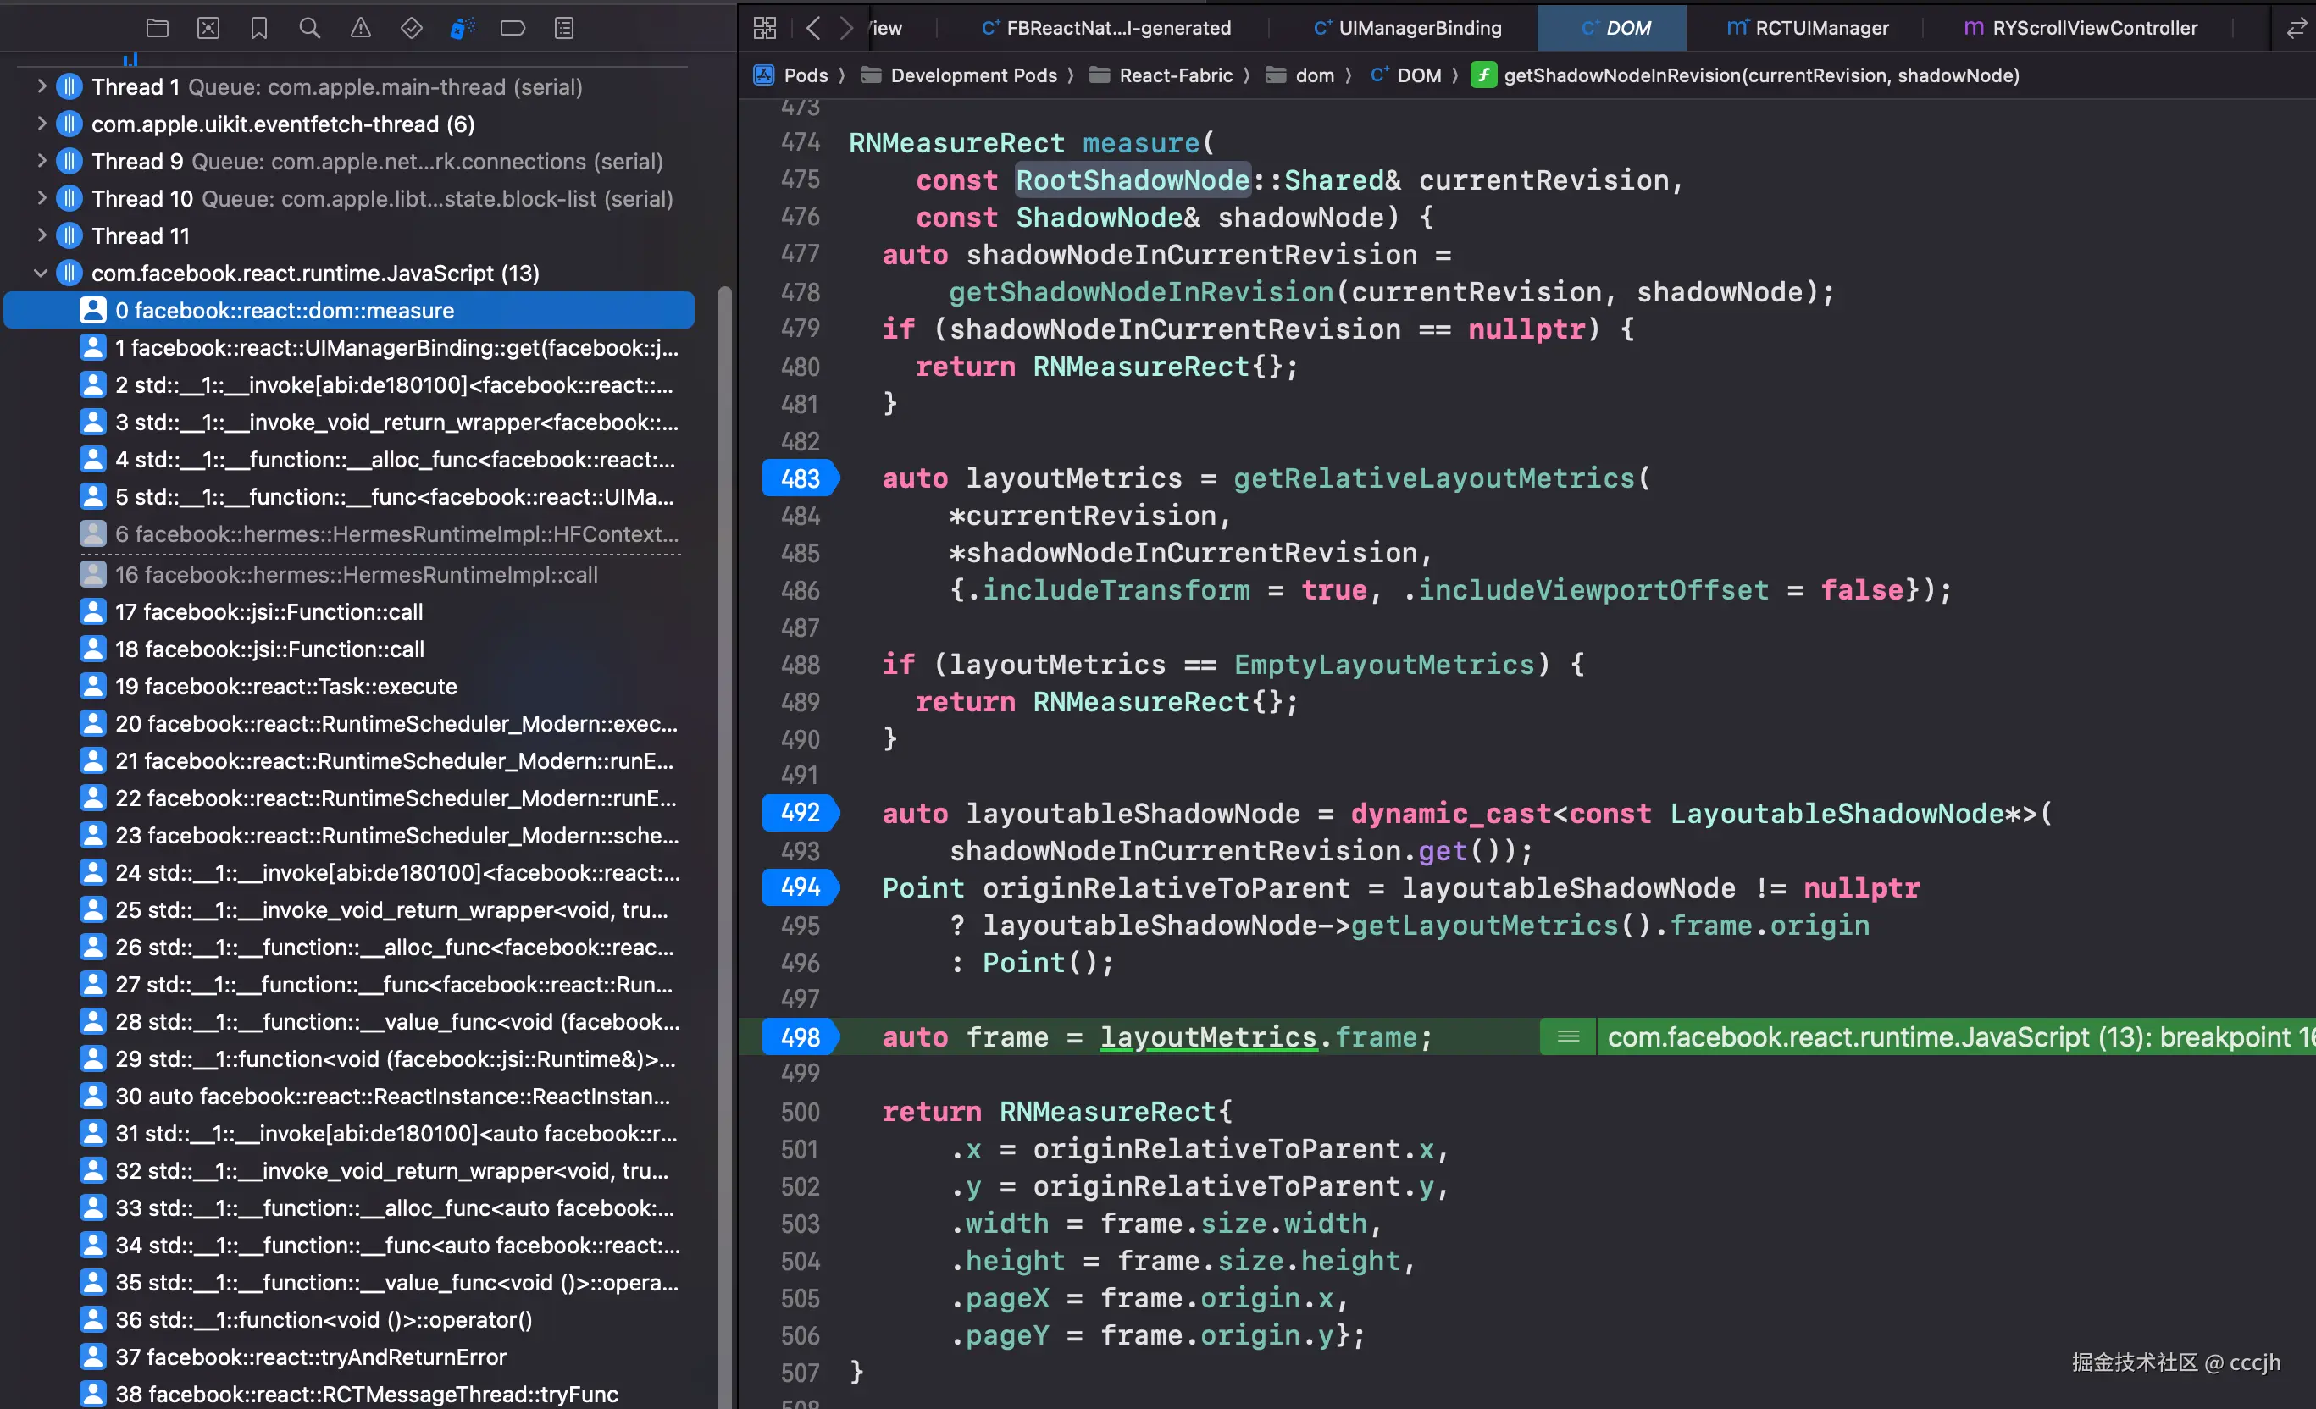2316x1409 pixels.
Task: Open the Issue navigator warning icon
Action: click(x=360, y=28)
